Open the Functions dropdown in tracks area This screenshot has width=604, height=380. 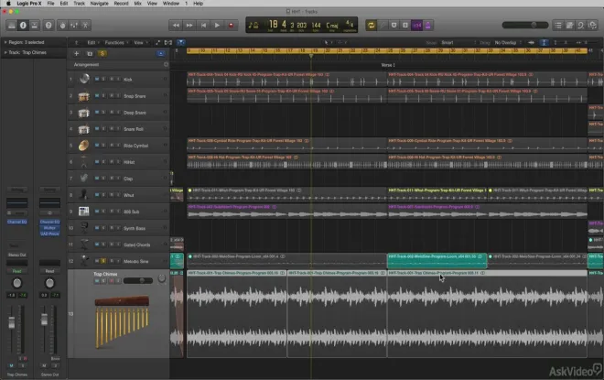[113, 42]
